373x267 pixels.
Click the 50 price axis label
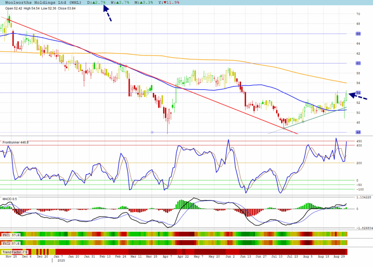[358, 113]
